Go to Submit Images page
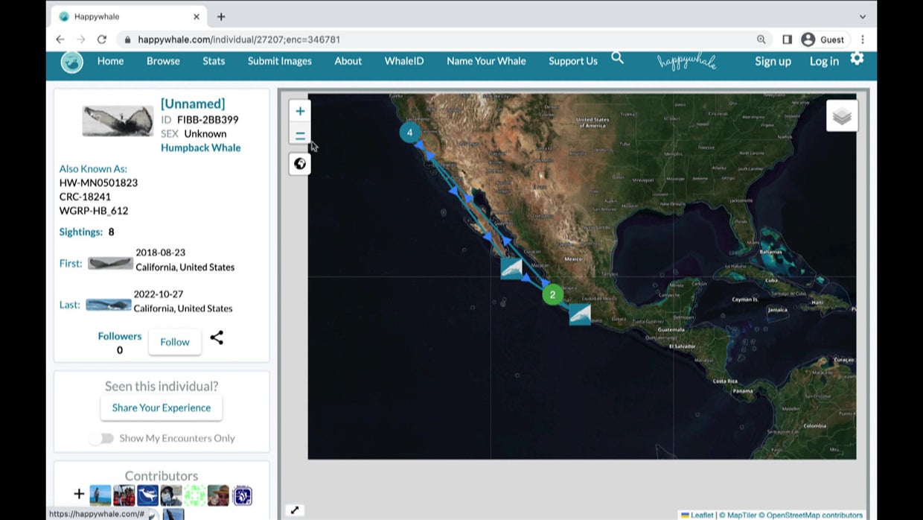This screenshot has height=520, width=923. (x=280, y=61)
